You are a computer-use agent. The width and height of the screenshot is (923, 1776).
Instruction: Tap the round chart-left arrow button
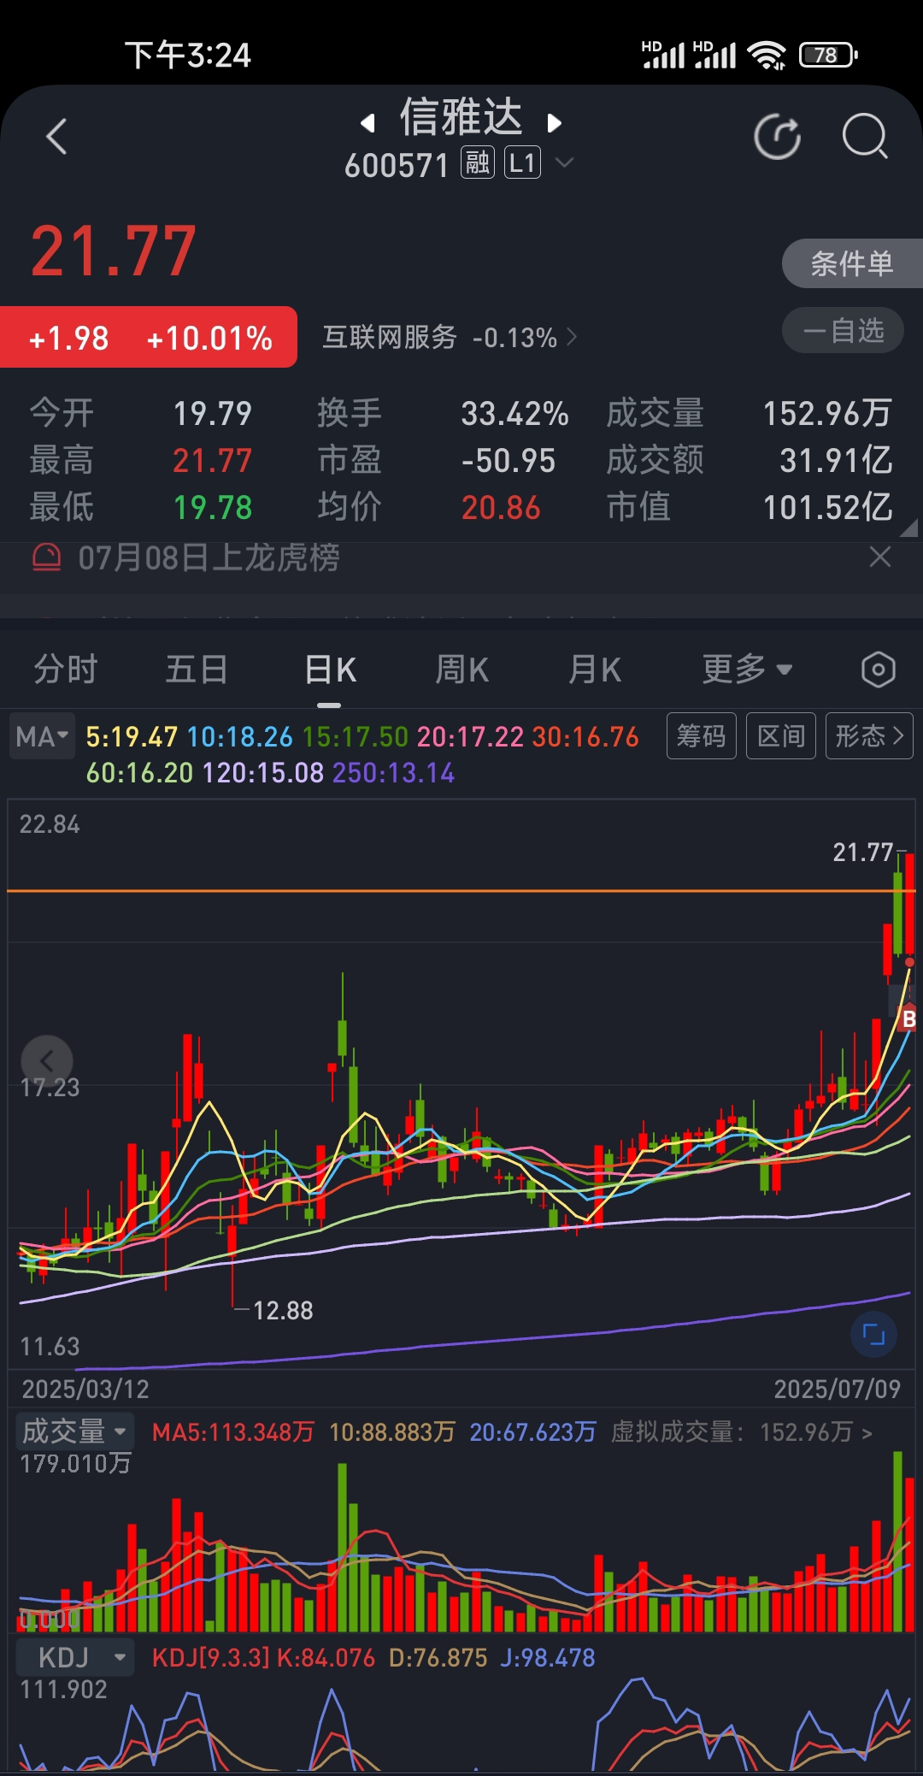(47, 1061)
